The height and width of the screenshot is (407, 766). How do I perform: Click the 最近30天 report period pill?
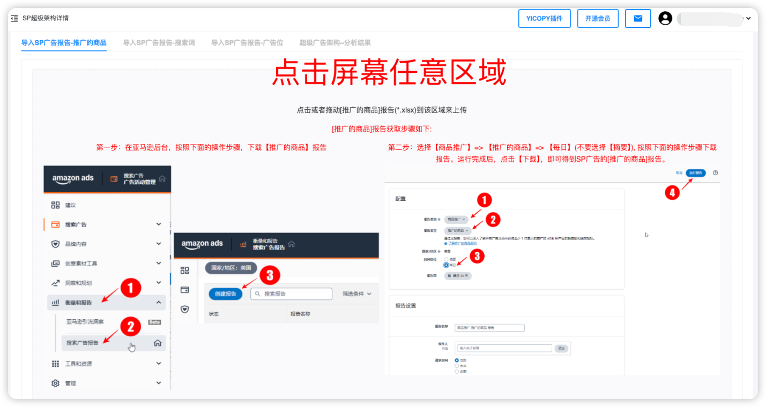(x=458, y=276)
